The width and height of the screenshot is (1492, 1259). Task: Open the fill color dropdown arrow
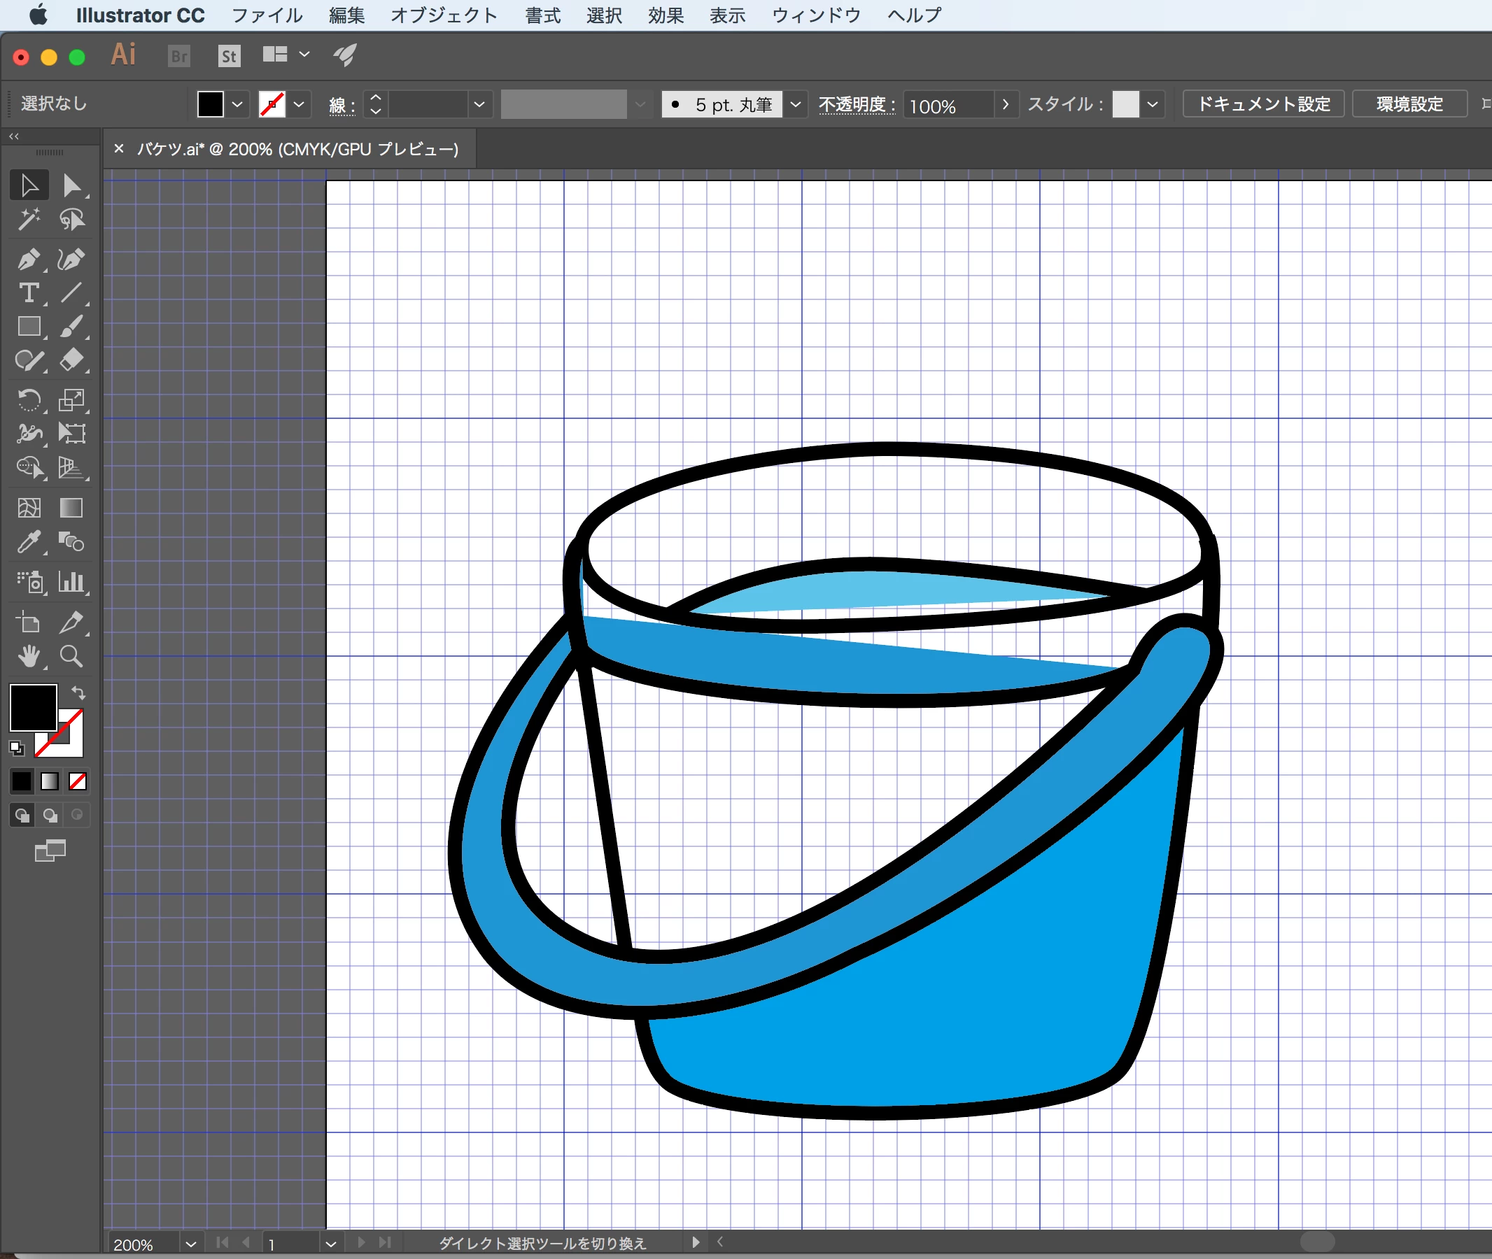238,105
